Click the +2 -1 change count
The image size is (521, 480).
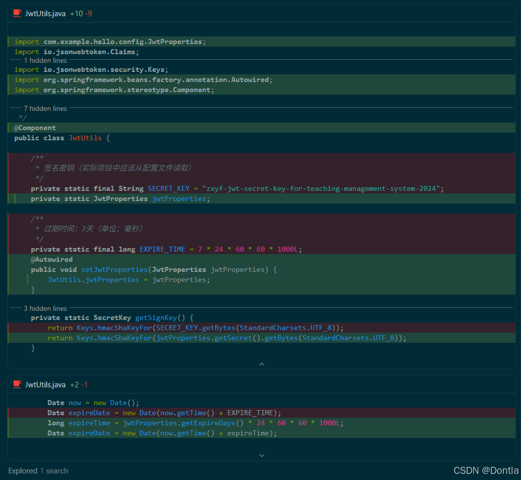(79, 385)
